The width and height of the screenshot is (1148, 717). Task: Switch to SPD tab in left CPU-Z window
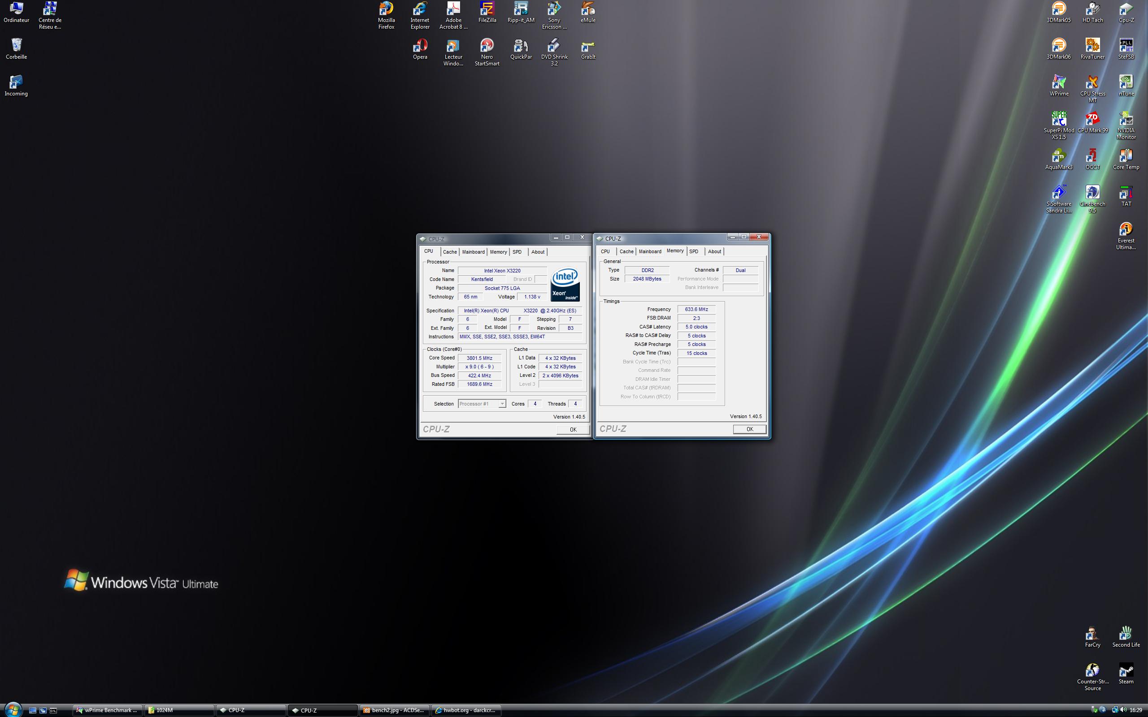click(517, 252)
